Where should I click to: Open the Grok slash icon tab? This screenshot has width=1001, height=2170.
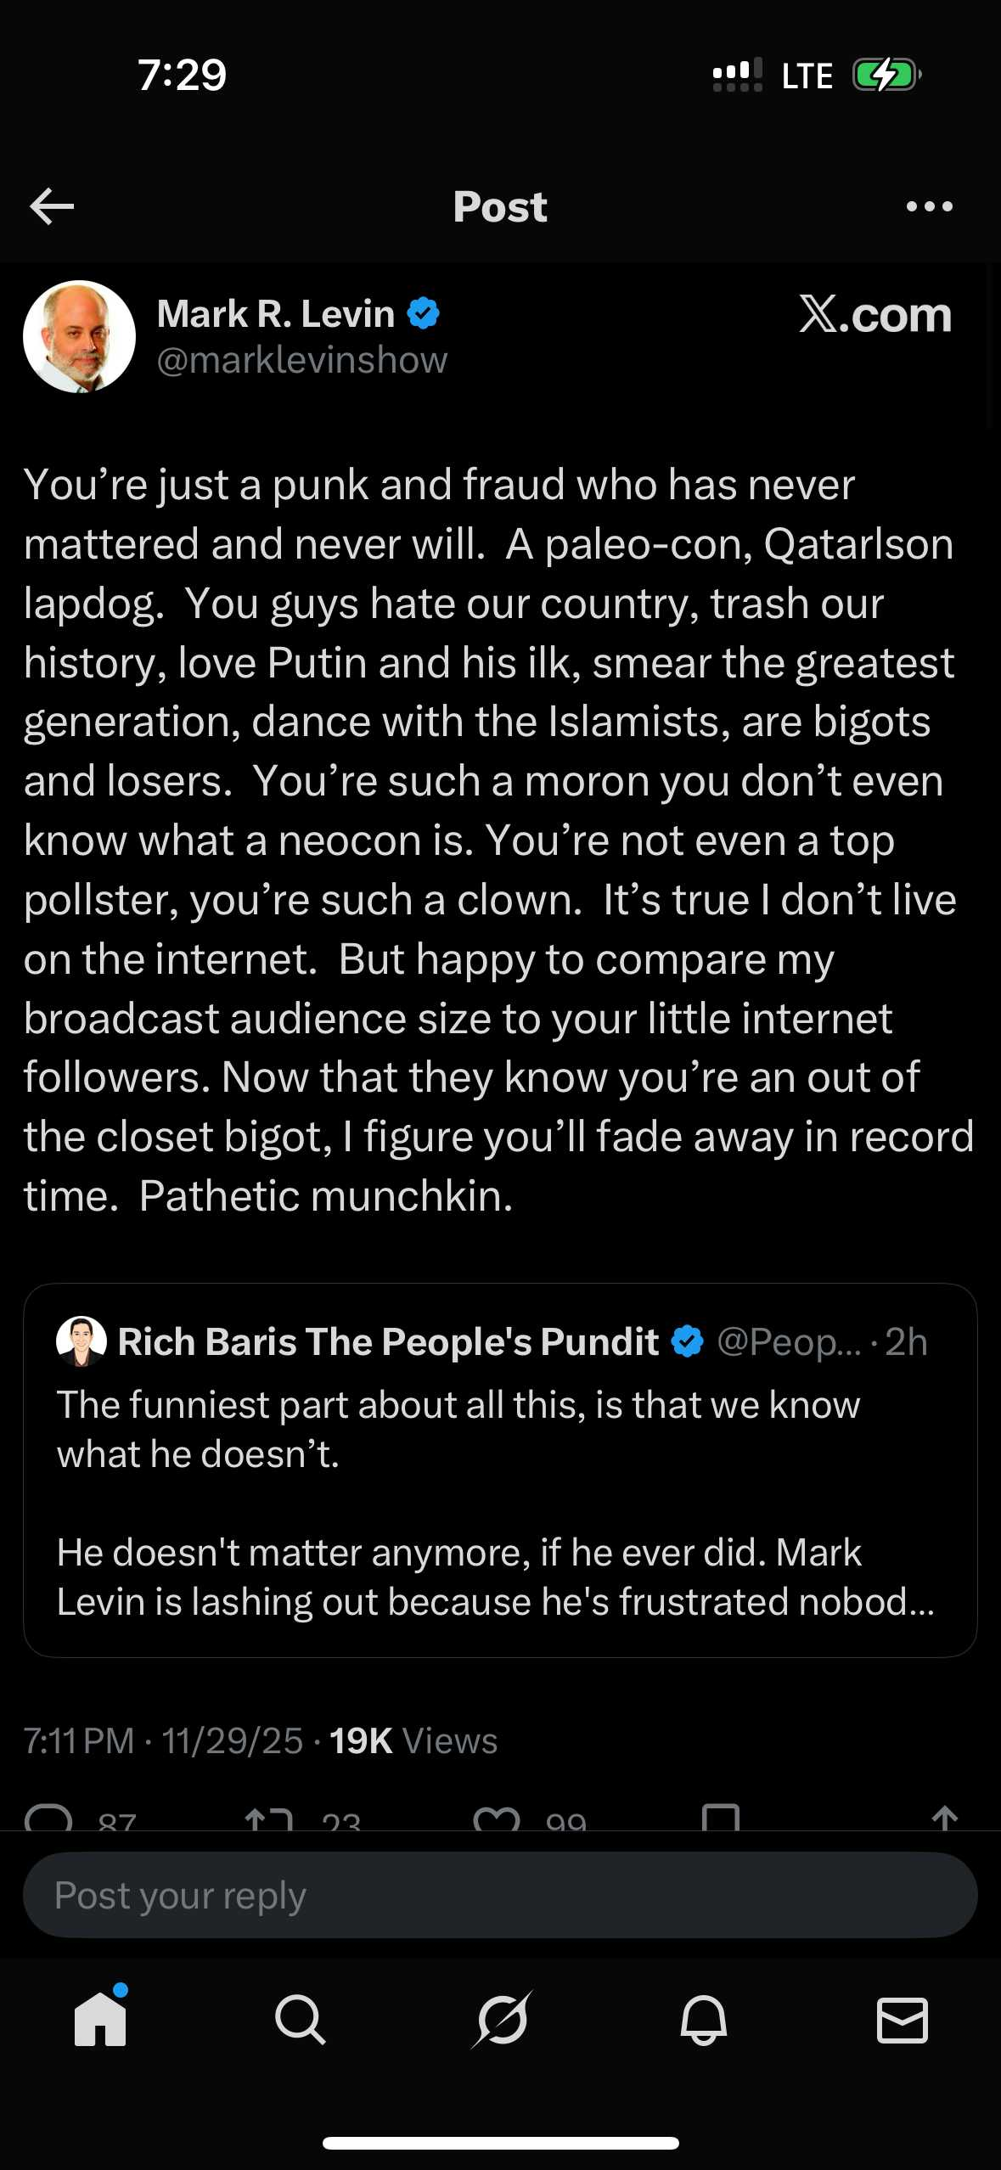point(502,2020)
